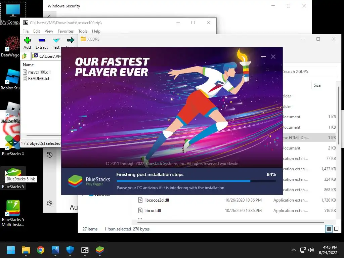Open volume control in tray
Viewport: 344px width, 258px height.
(x=311, y=250)
